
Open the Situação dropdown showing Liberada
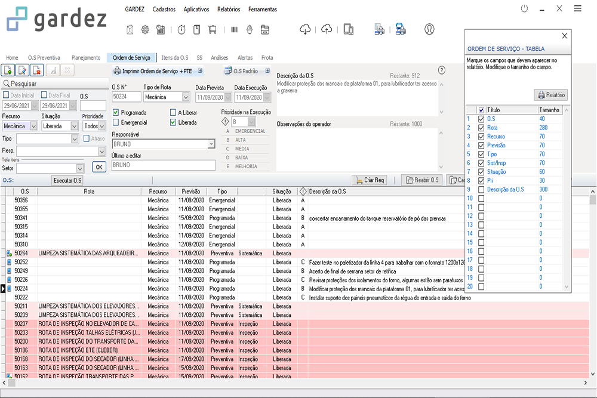point(74,126)
